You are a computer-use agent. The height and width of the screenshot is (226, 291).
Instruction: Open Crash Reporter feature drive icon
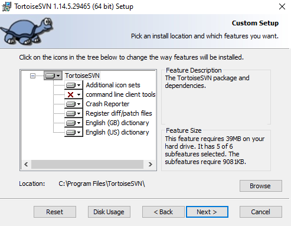[x=74, y=104]
